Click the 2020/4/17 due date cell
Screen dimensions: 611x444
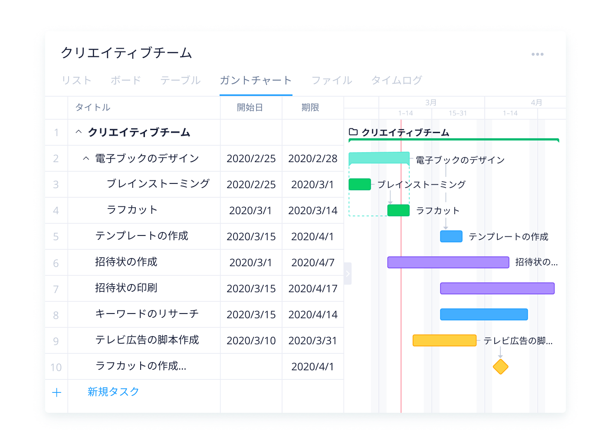pos(313,288)
